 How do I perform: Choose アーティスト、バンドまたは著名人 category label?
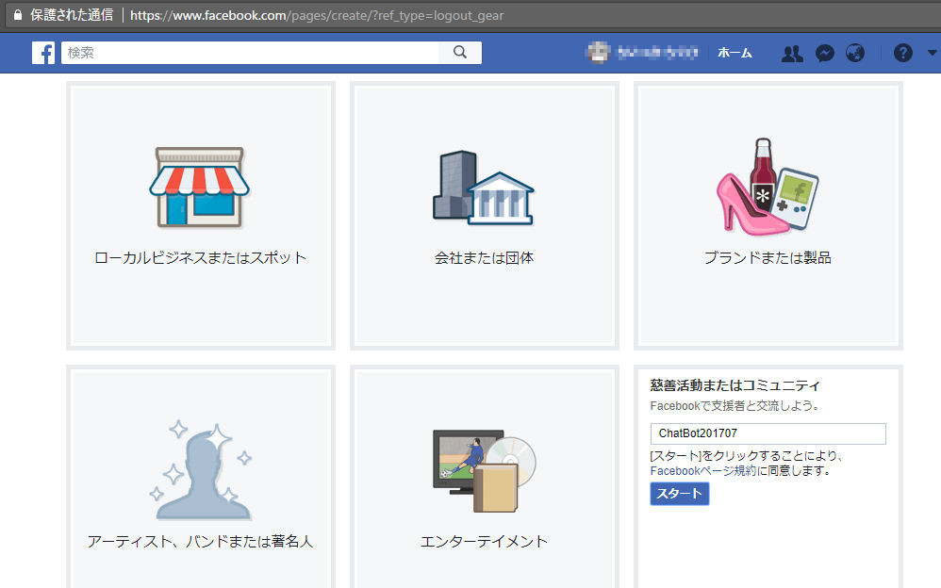201,541
